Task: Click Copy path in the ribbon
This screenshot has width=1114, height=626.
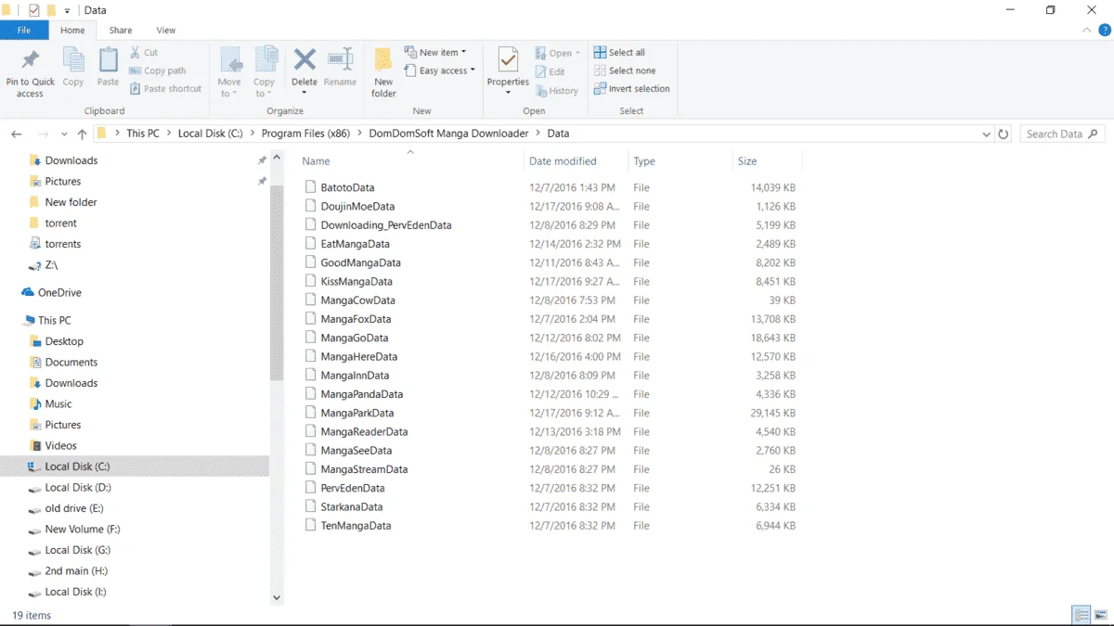Action: click(158, 70)
